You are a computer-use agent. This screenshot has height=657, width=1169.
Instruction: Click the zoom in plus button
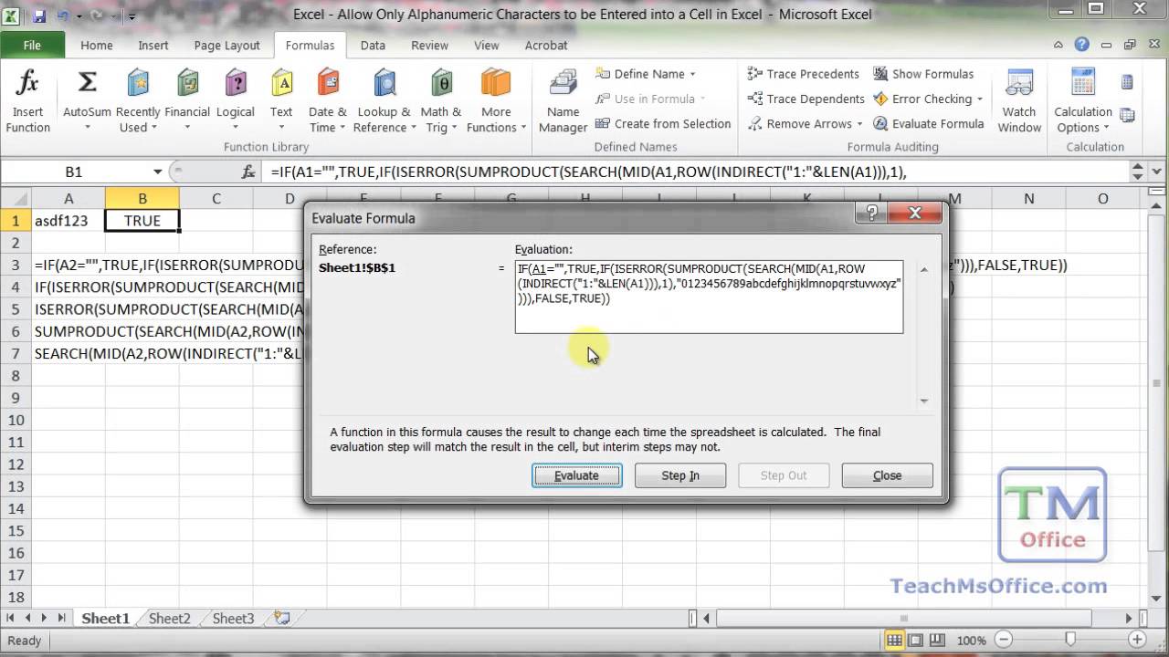tap(1139, 641)
